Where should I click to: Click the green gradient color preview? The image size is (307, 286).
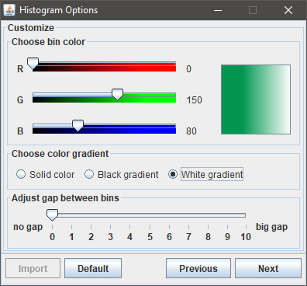(x=256, y=99)
